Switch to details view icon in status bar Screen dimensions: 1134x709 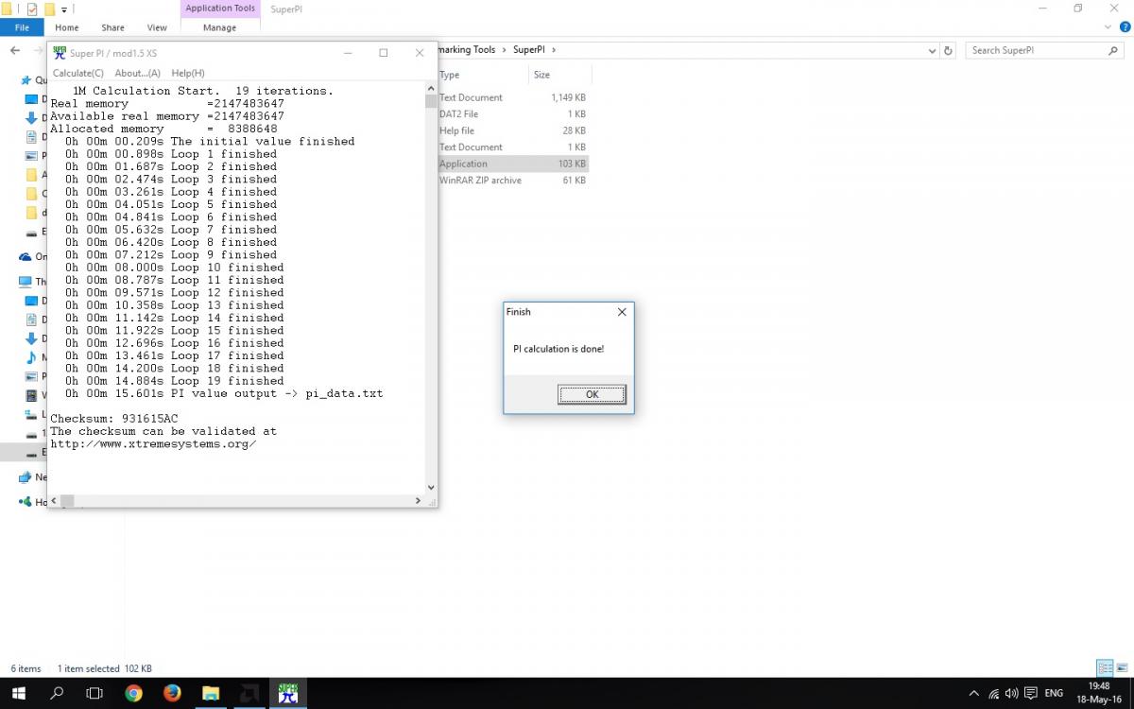point(1104,668)
